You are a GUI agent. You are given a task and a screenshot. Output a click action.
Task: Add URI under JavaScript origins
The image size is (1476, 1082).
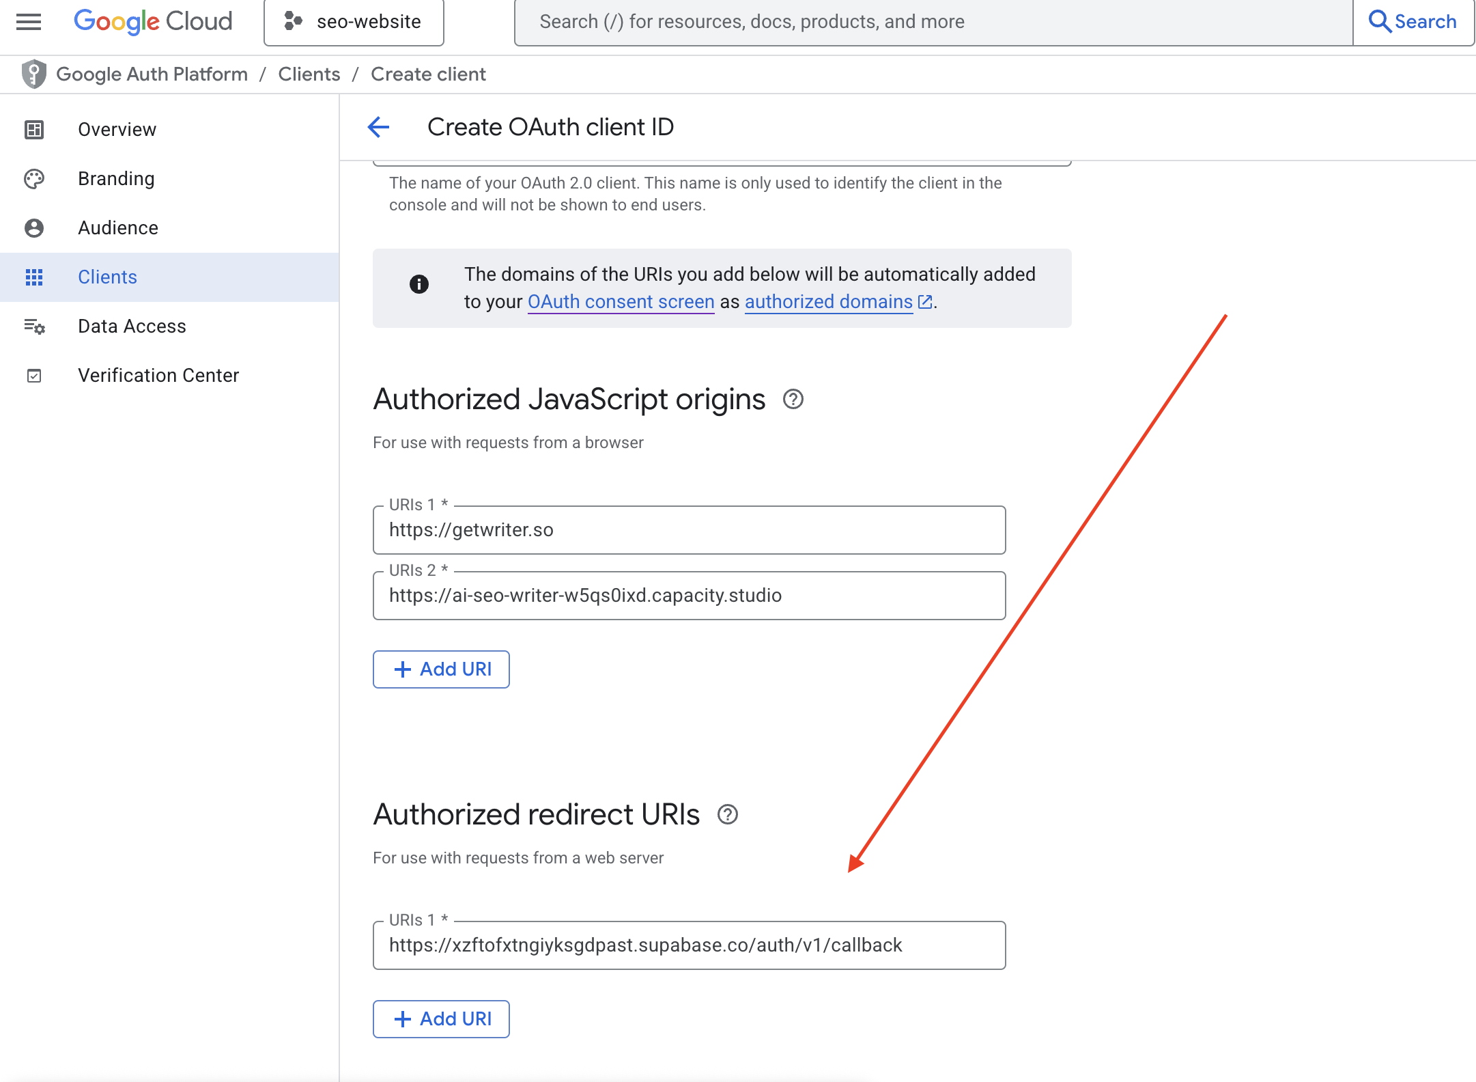point(441,669)
